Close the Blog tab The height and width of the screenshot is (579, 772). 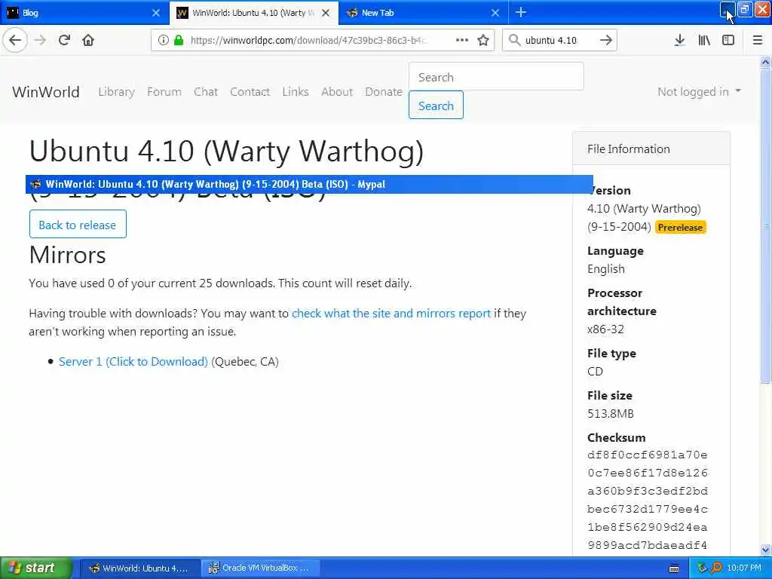[156, 13]
